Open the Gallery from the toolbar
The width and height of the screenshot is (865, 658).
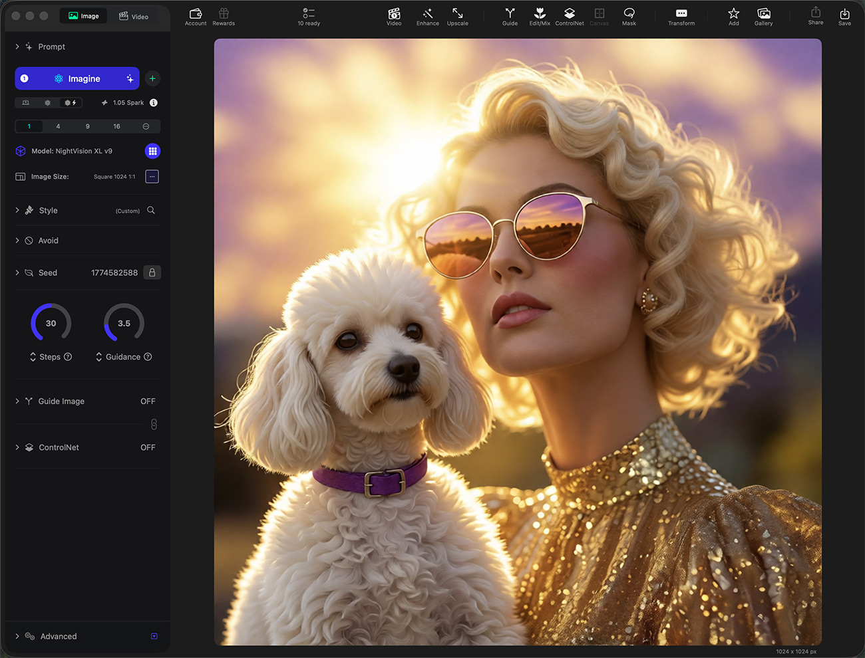coord(763,17)
